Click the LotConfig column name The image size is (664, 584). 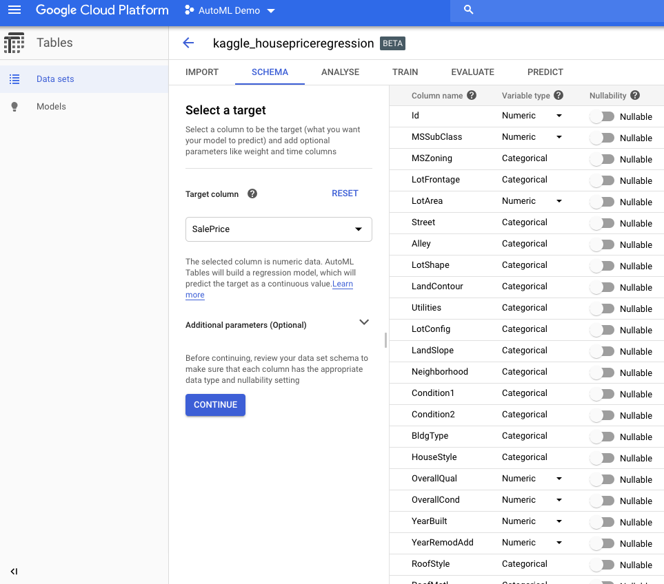431,329
